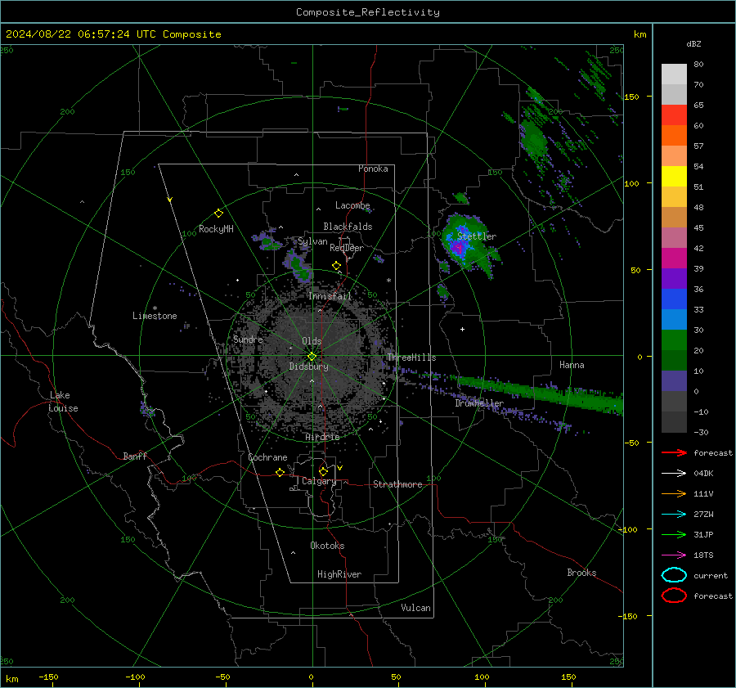Click the red forecast ellipse legend icon
Viewport: 736px width, 688px height.
(674, 596)
